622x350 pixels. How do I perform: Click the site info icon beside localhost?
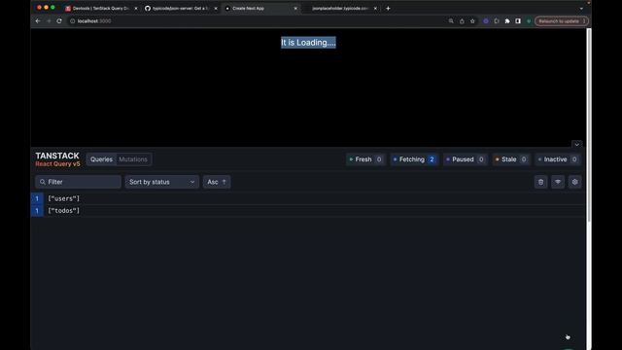coord(73,21)
